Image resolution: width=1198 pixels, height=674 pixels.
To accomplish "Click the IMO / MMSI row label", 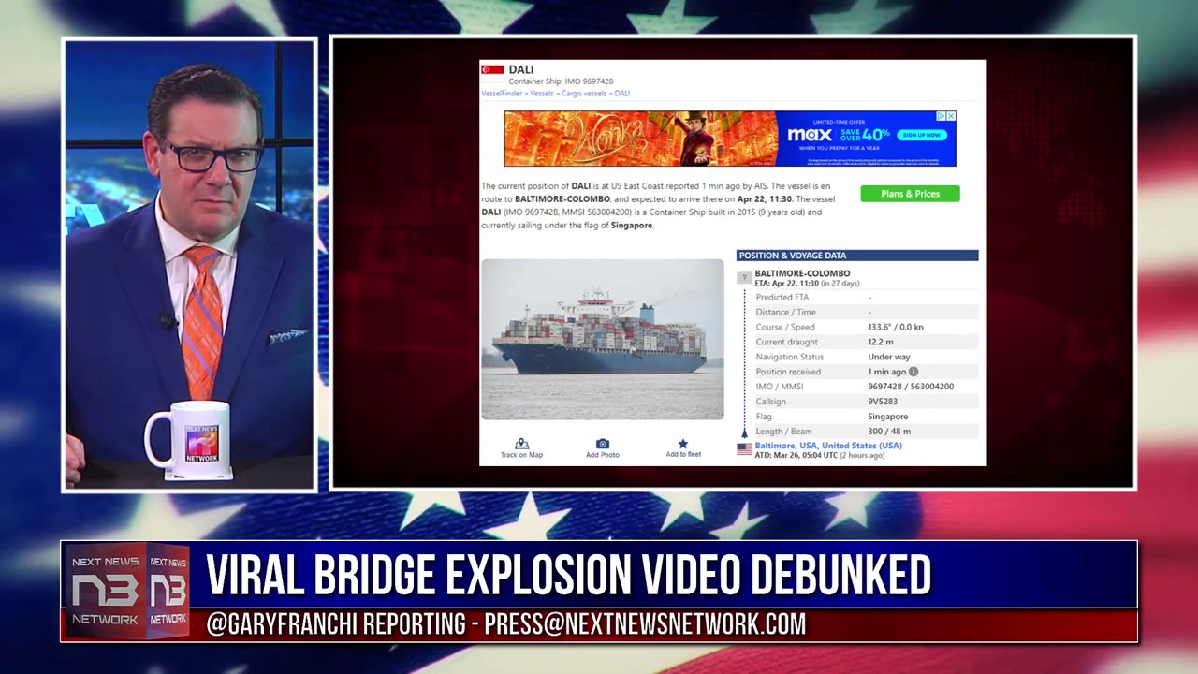I will pos(779,387).
